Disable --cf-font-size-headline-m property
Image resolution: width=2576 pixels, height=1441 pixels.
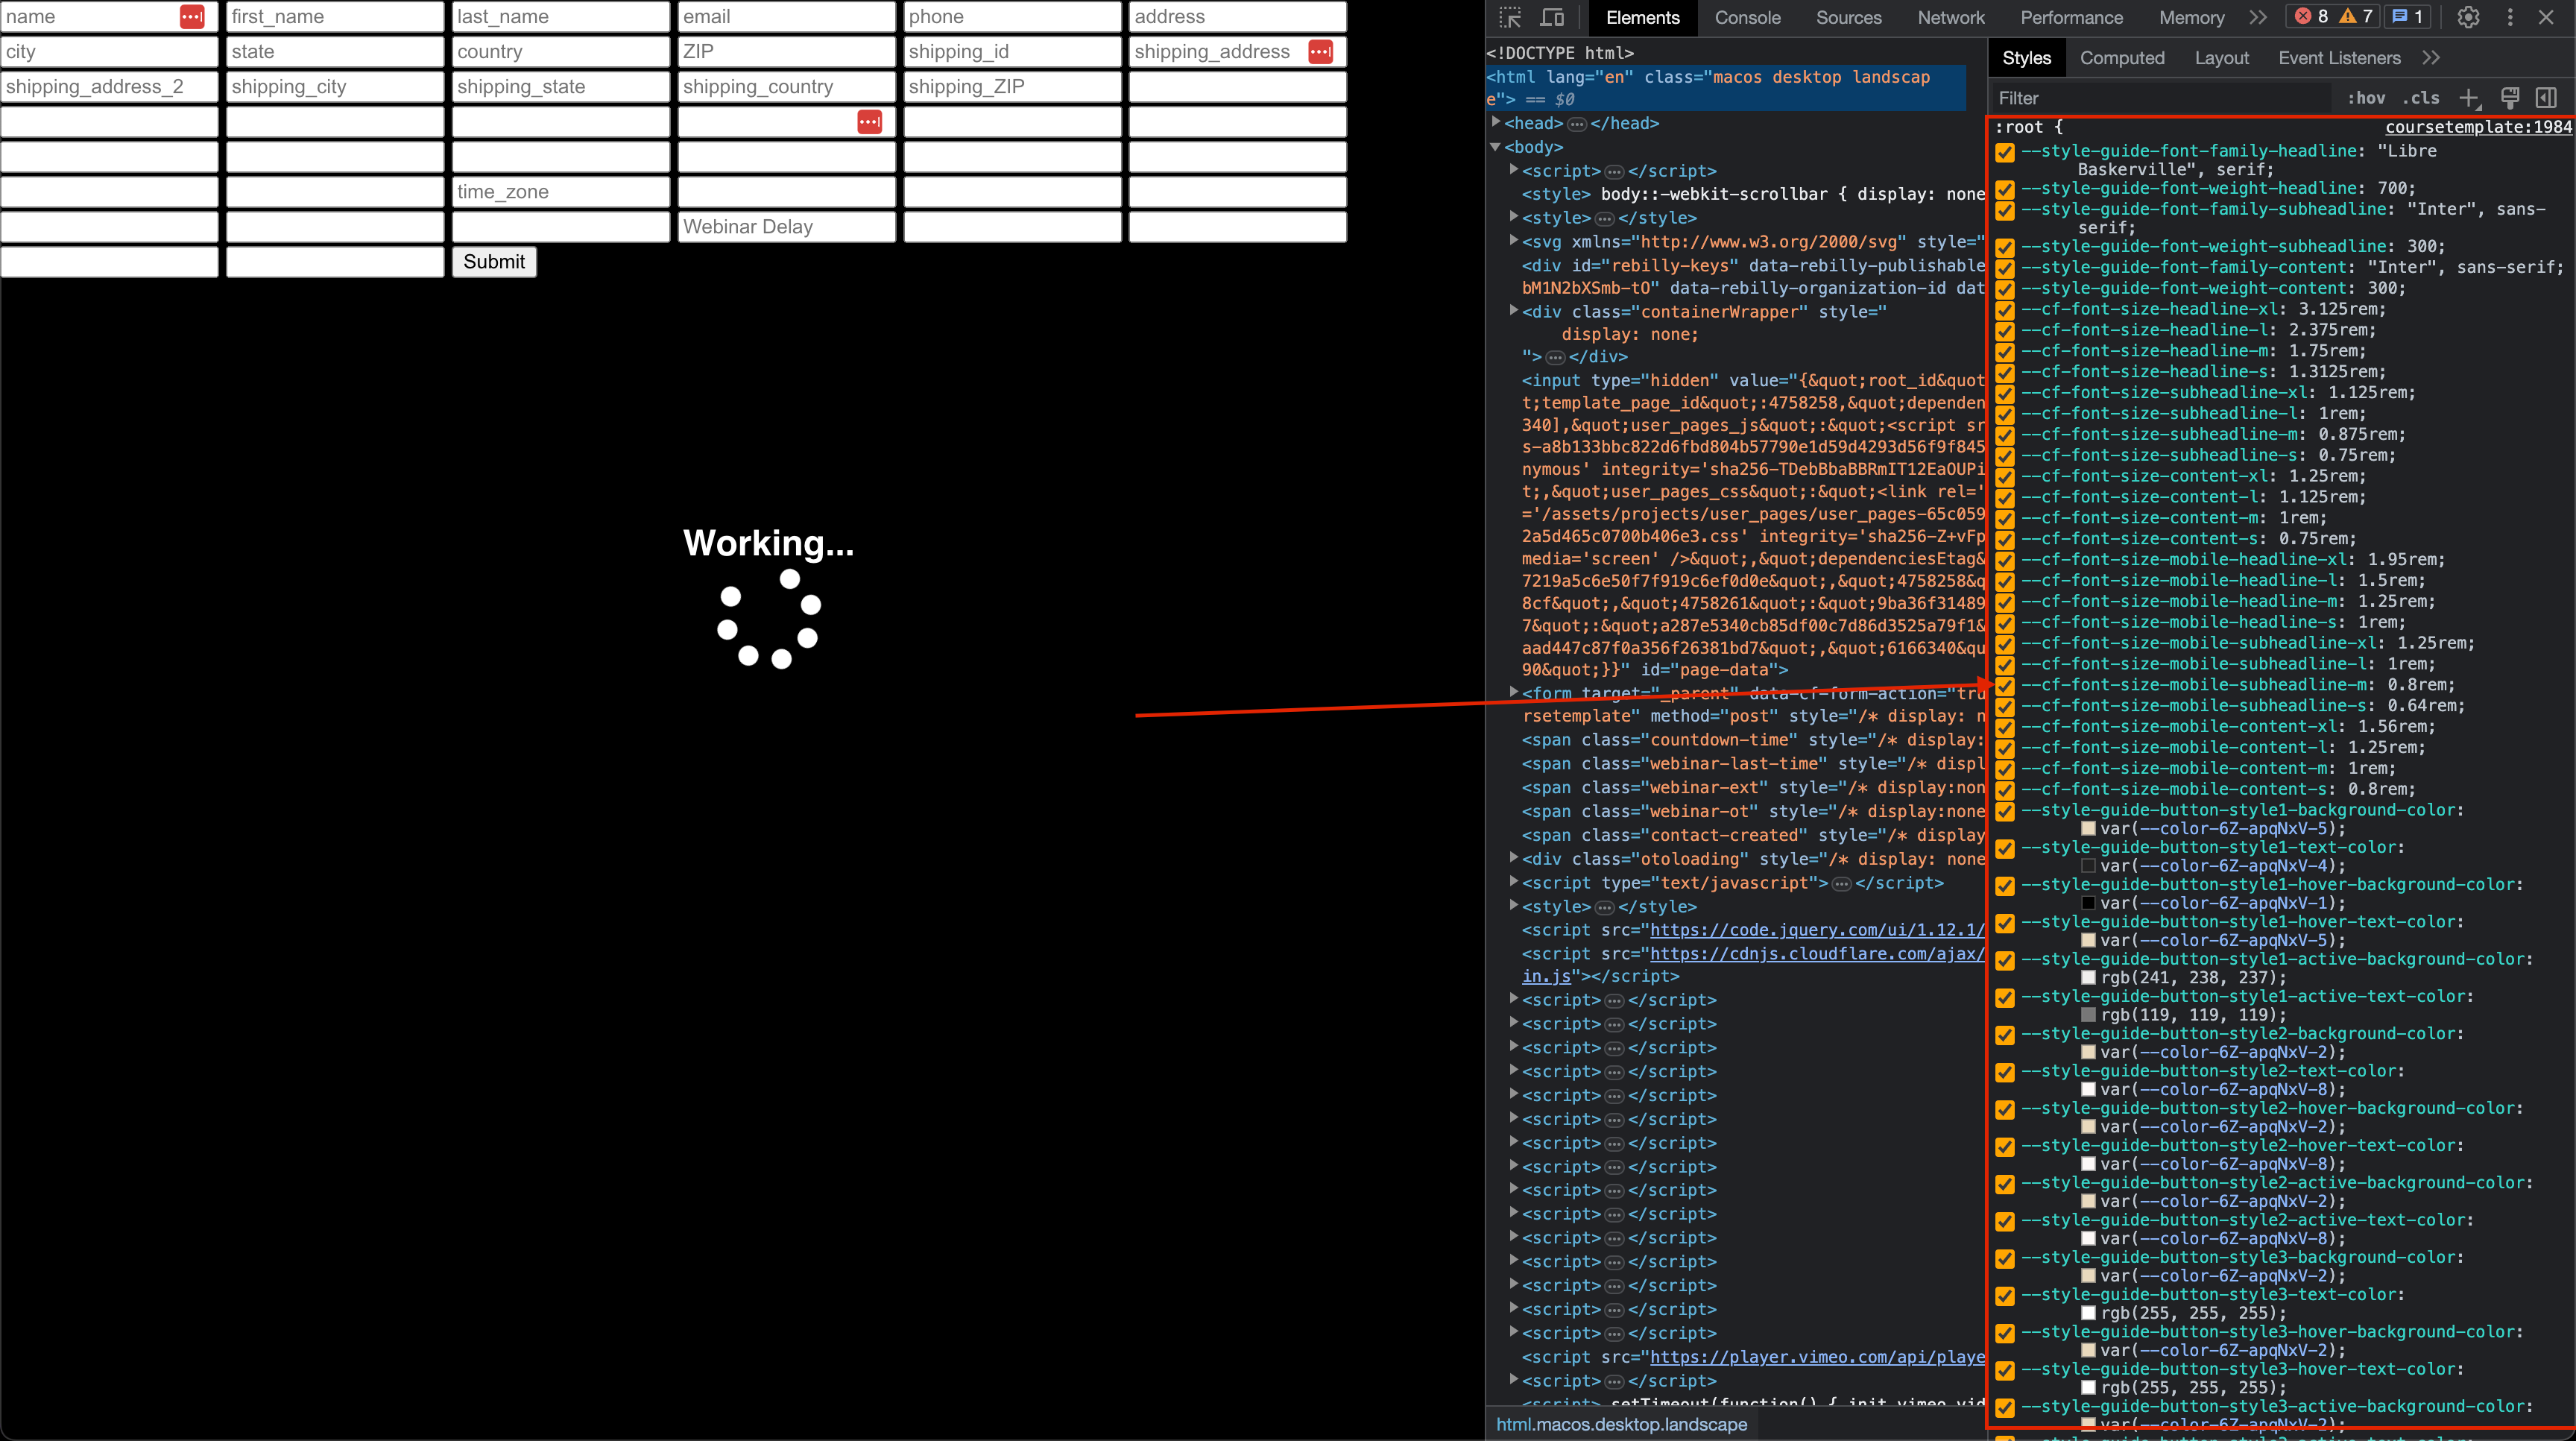coord(2005,352)
